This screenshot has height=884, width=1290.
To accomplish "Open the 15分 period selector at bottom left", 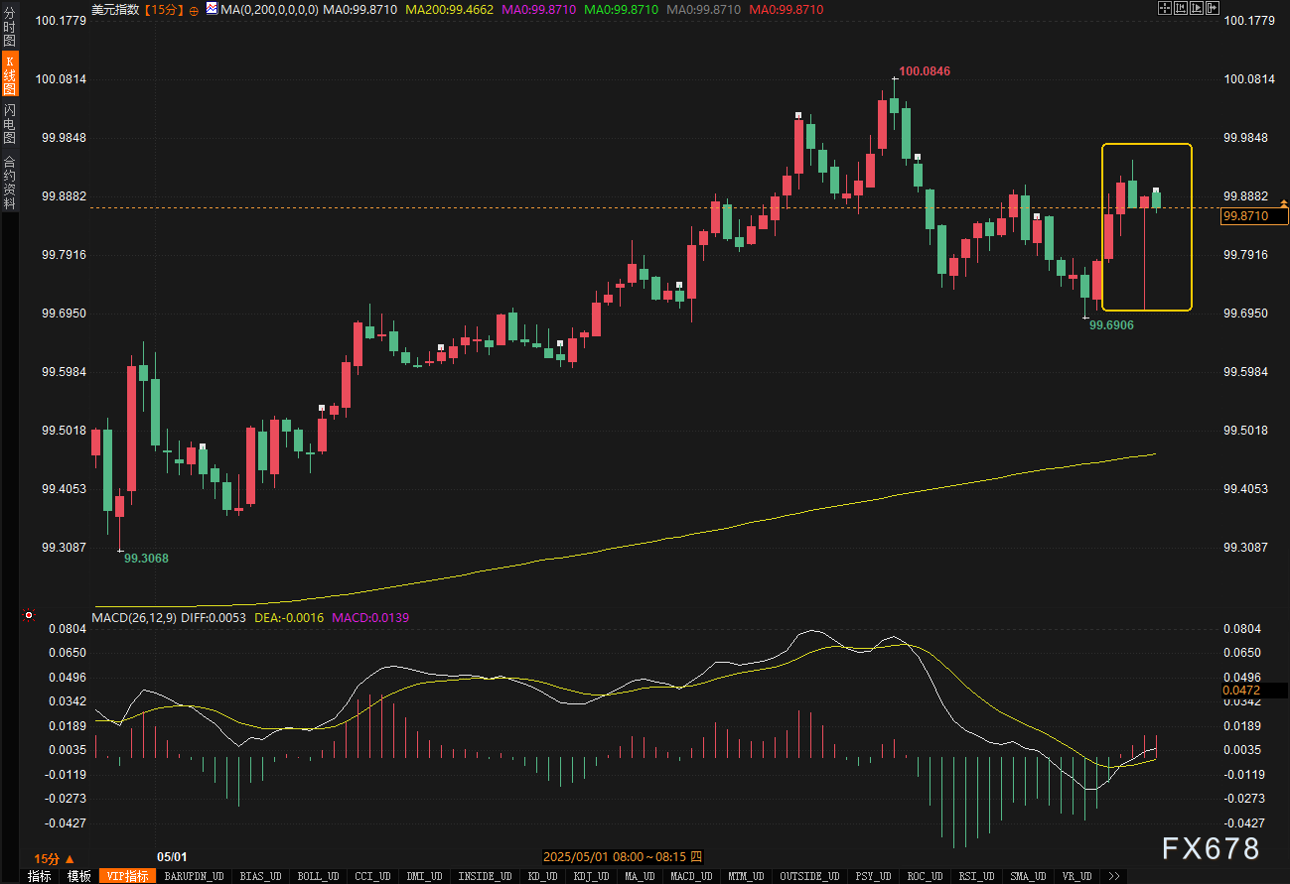I will [x=54, y=858].
